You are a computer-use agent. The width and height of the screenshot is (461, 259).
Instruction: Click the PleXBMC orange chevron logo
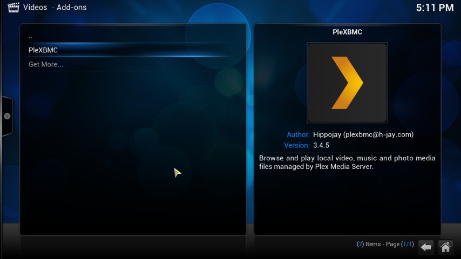347,83
